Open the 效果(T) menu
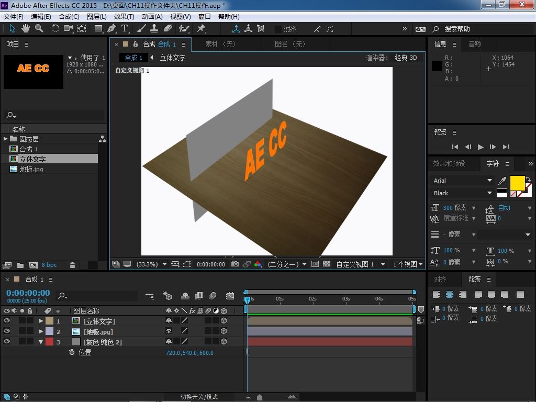 124,17
